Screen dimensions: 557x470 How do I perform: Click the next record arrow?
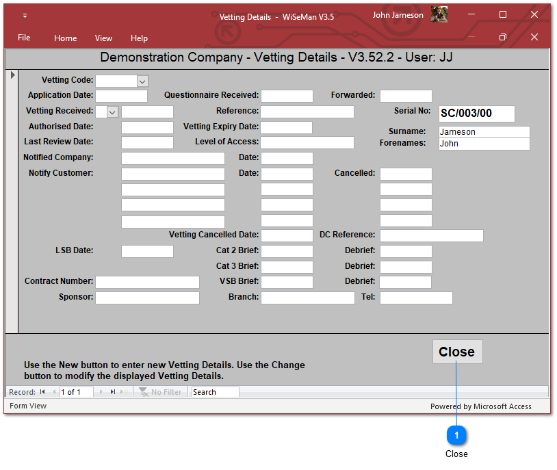coord(102,392)
